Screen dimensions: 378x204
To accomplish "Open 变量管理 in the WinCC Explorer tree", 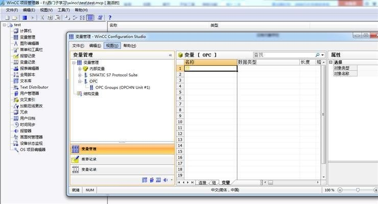I will [x=28, y=37].
